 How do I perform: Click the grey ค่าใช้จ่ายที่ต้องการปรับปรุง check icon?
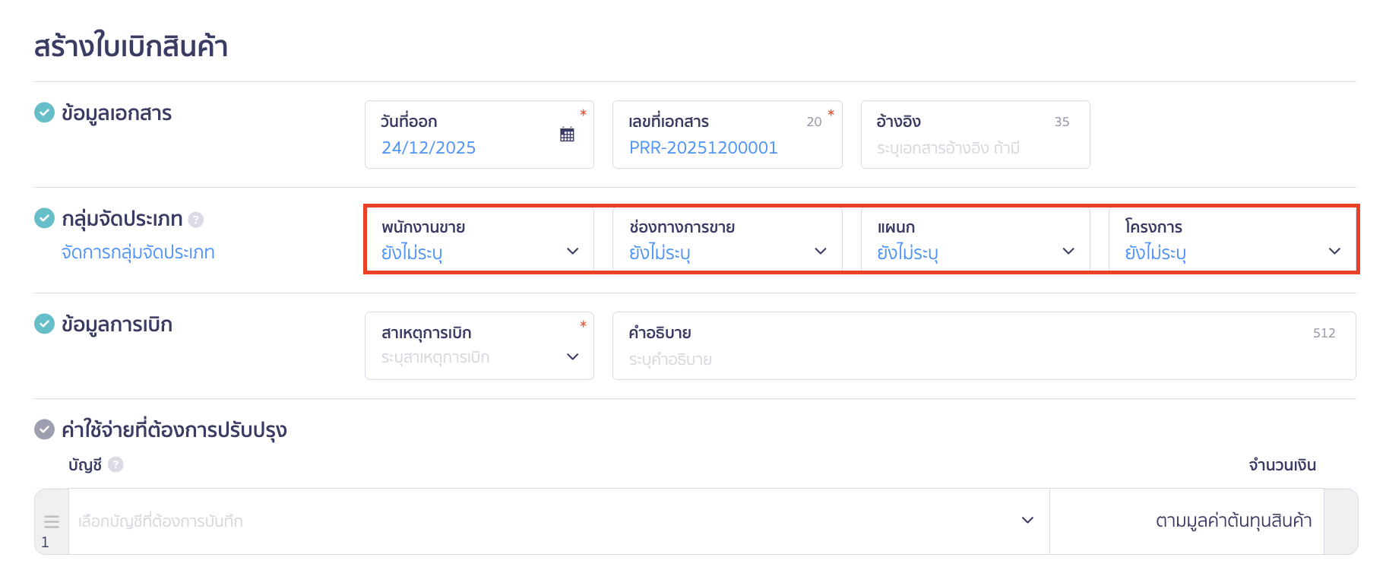click(45, 429)
